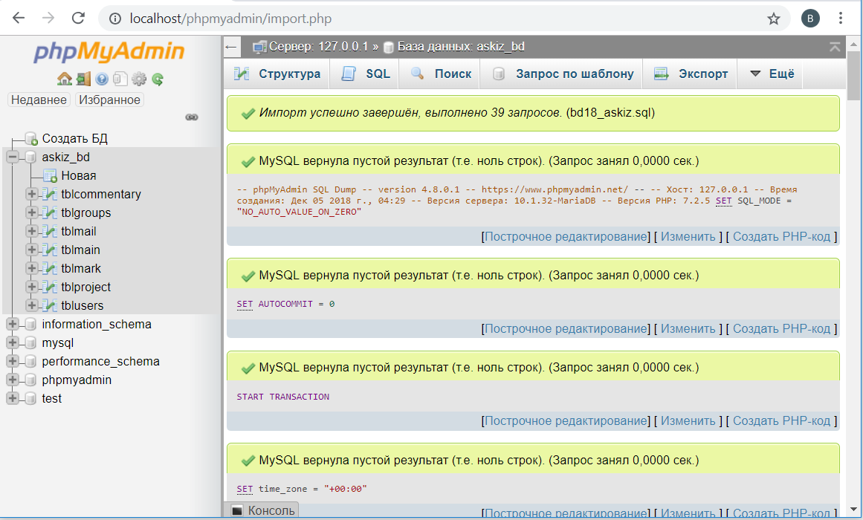Open navigation panel settings gear
Image resolution: width=863 pixels, height=520 pixels.
(x=139, y=79)
